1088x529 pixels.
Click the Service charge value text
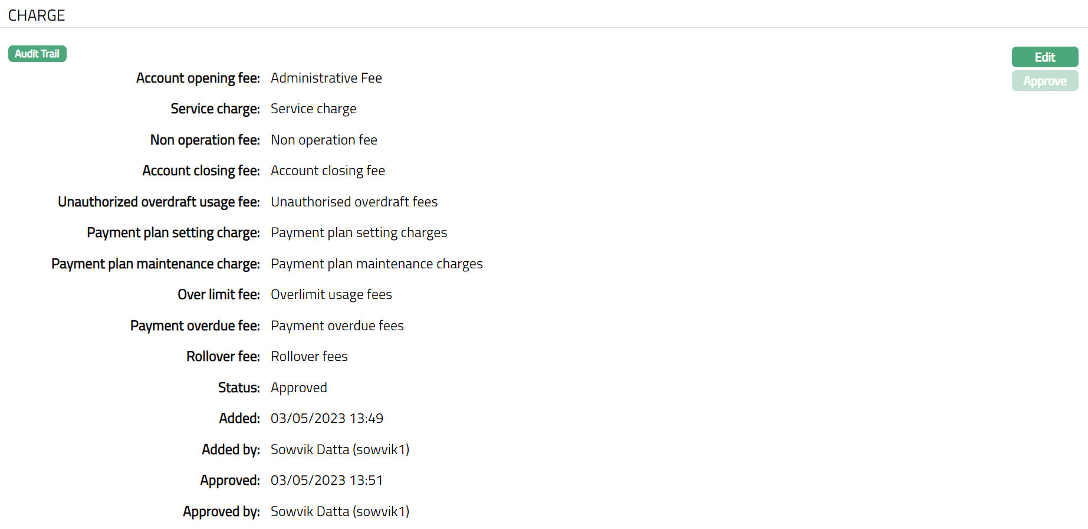click(x=313, y=109)
